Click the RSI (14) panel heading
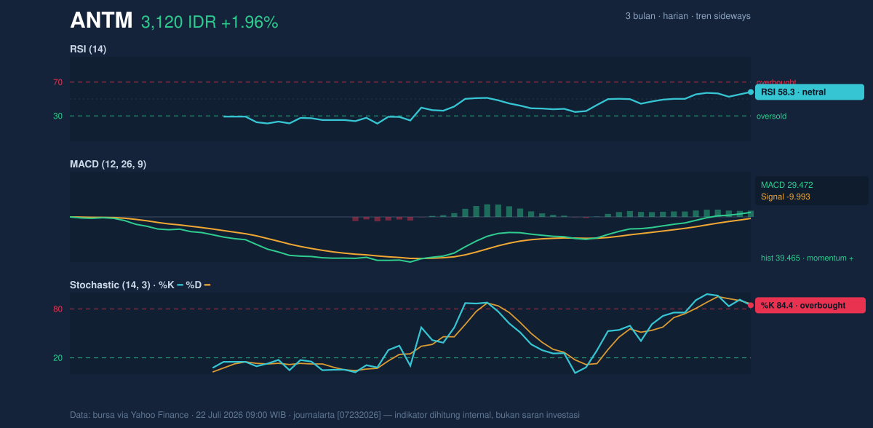This screenshot has height=428, width=873. [88, 49]
